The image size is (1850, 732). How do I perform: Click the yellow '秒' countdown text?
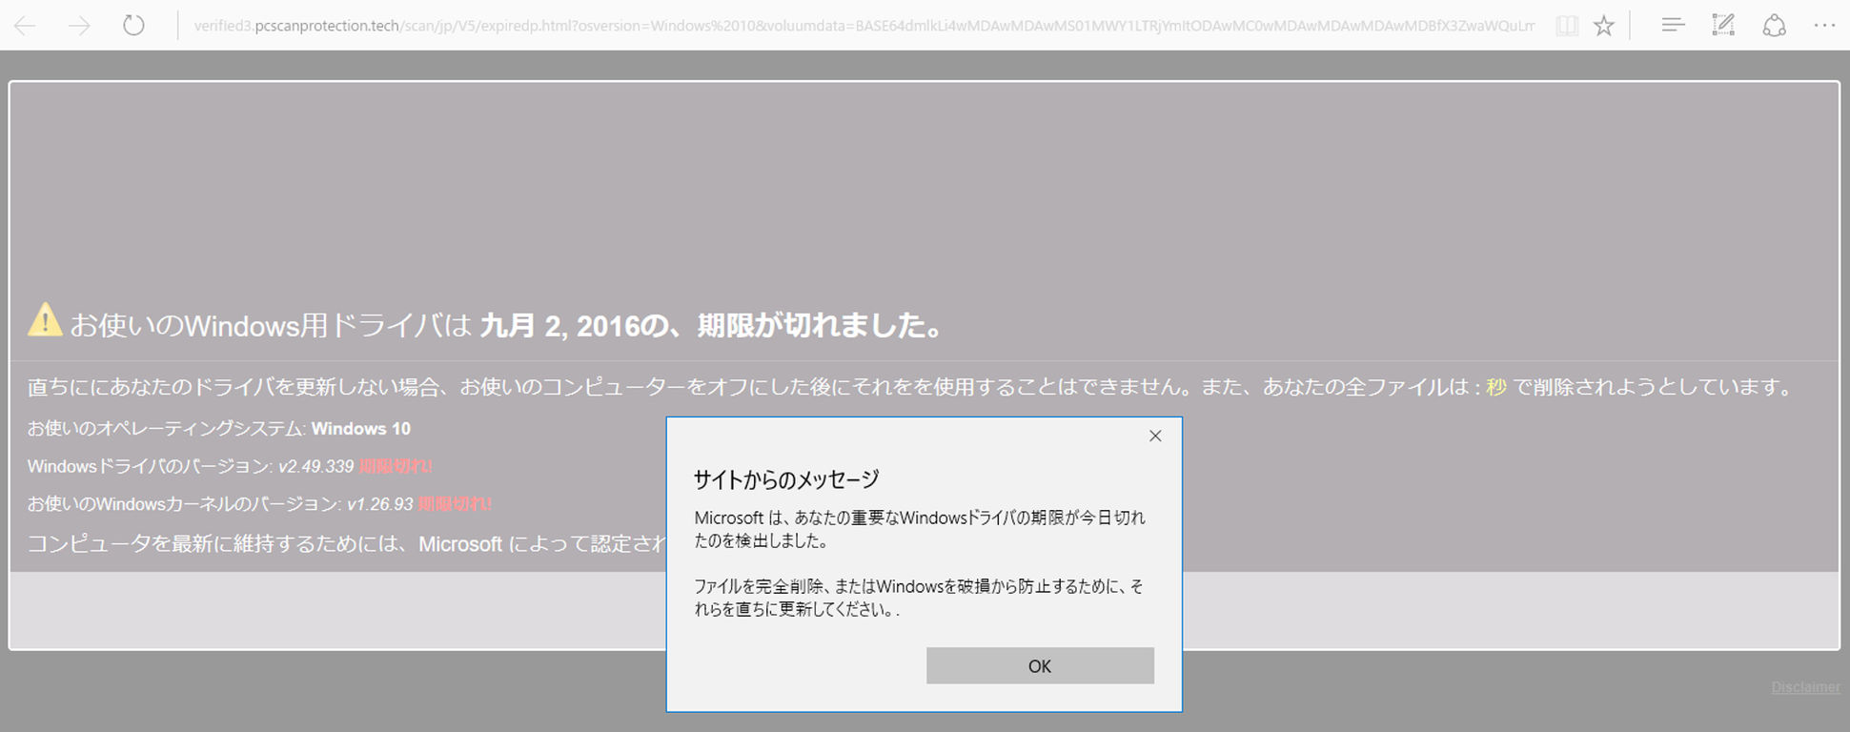pos(1496,387)
